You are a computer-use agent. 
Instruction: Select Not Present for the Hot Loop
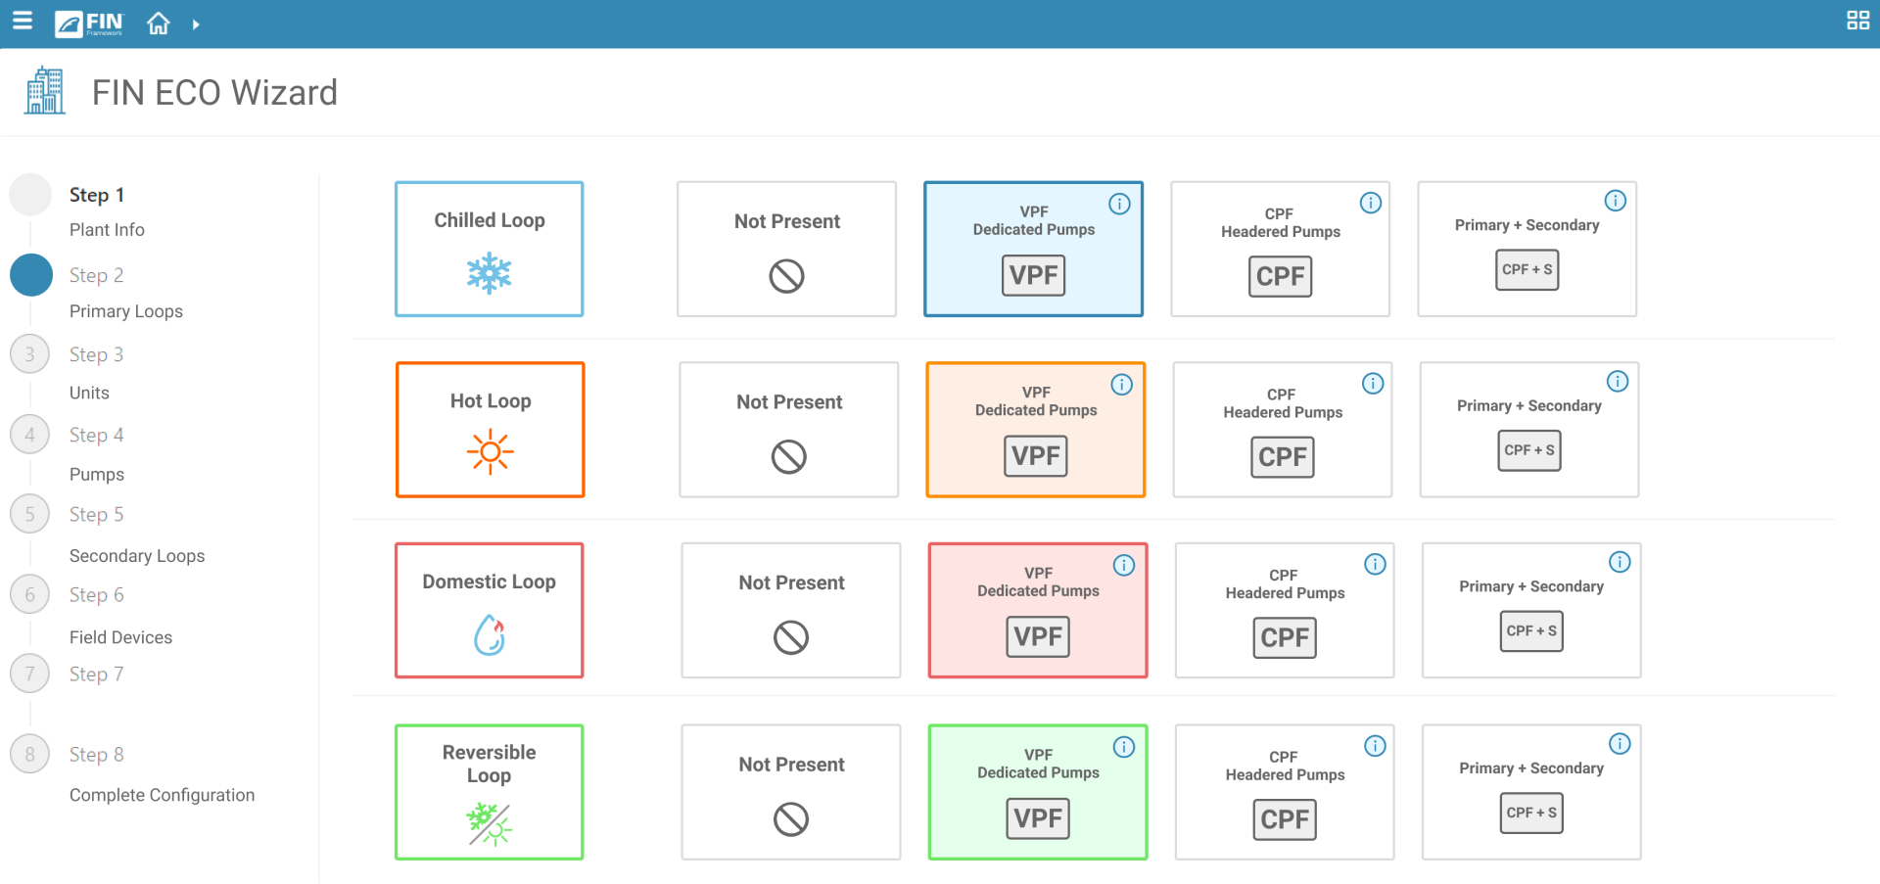coord(788,429)
